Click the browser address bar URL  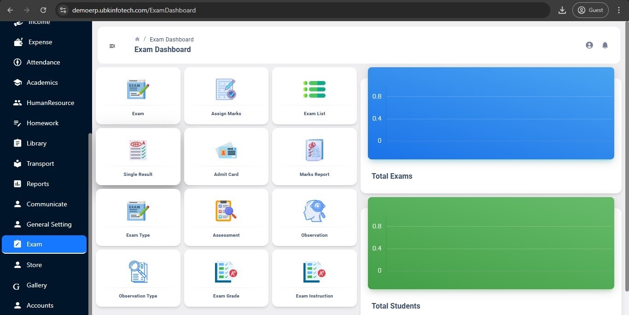134,10
